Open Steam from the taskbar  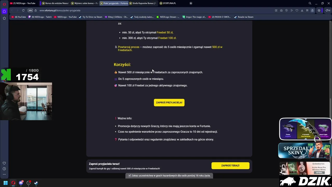36,183
